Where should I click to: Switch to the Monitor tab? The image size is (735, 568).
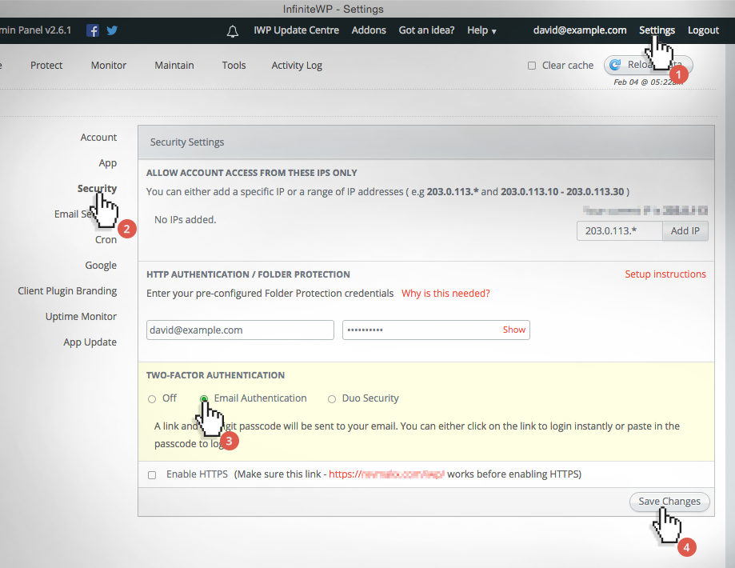click(x=108, y=65)
